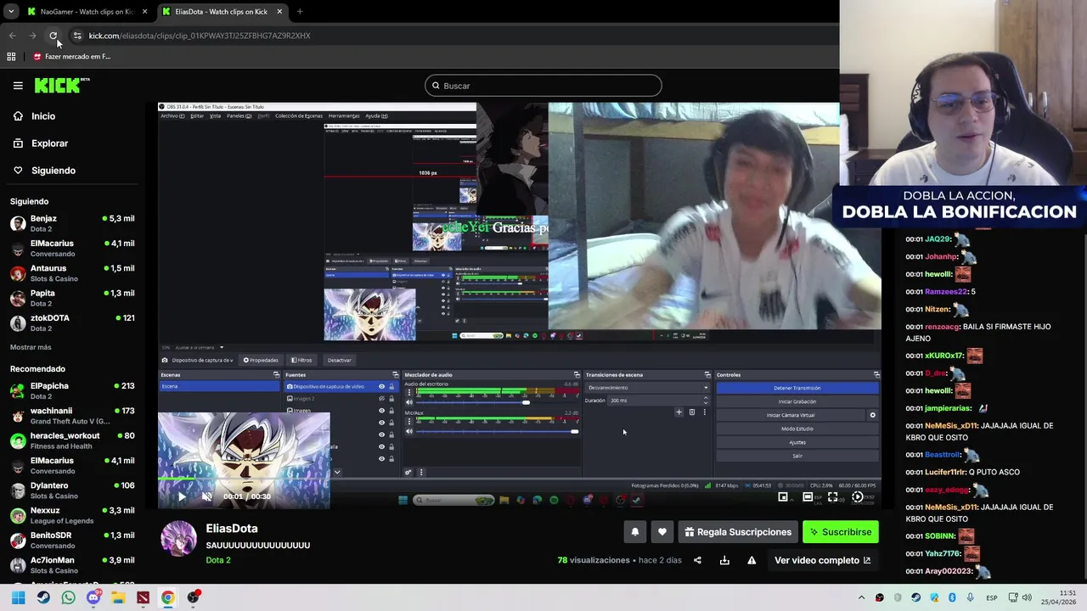The width and height of the screenshot is (1087, 611).
Task: Open picture-in-picture on the clip player
Action: (783, 497)
